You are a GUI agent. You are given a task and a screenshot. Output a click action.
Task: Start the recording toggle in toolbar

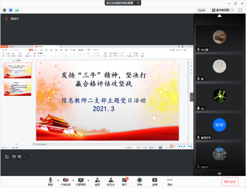(139, 182)
